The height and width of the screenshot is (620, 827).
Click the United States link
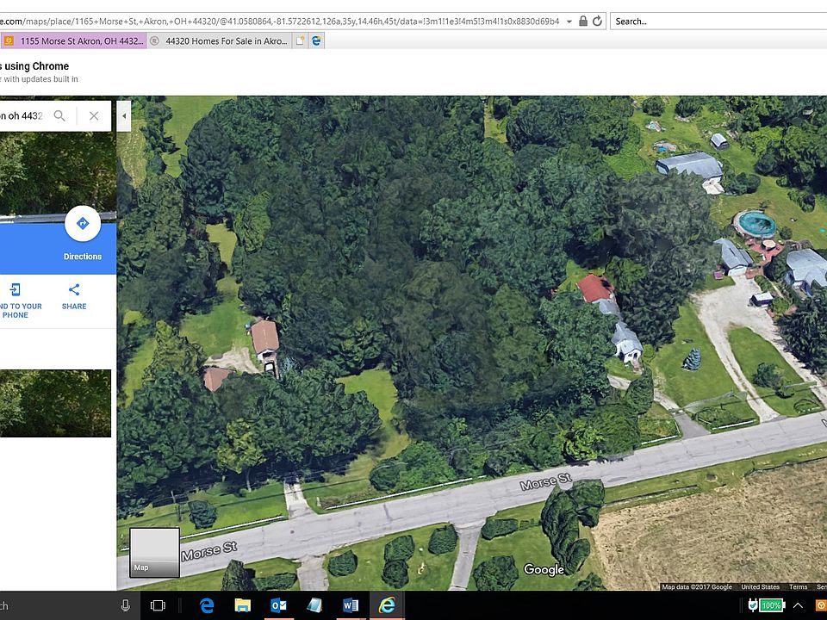click(x=760, y=586)
